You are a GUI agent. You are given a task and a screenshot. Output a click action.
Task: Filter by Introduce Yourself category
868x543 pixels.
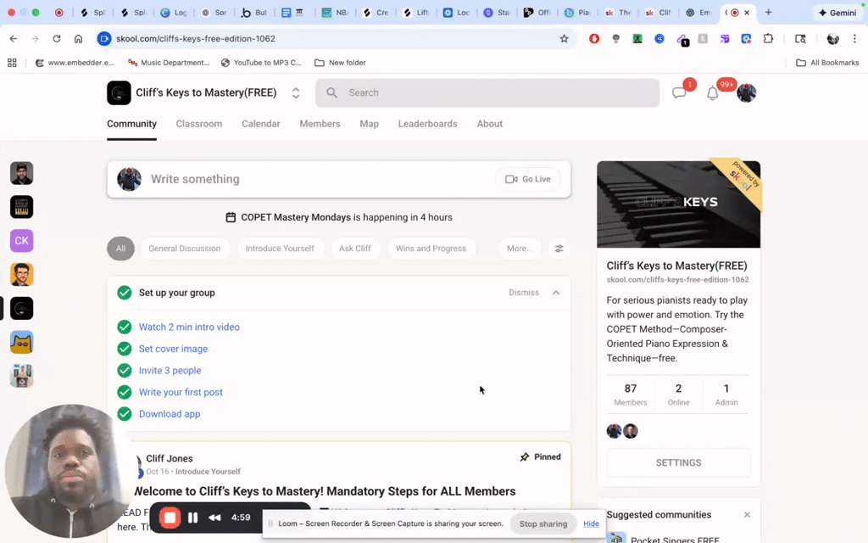pos(280,249)
